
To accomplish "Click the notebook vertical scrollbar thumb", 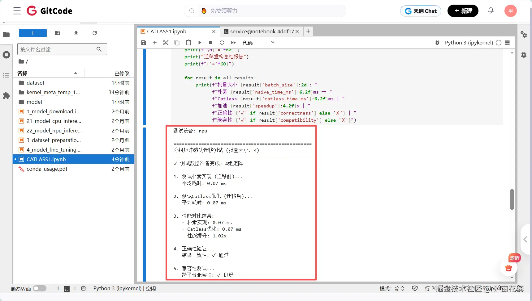I will coord(512,199).
